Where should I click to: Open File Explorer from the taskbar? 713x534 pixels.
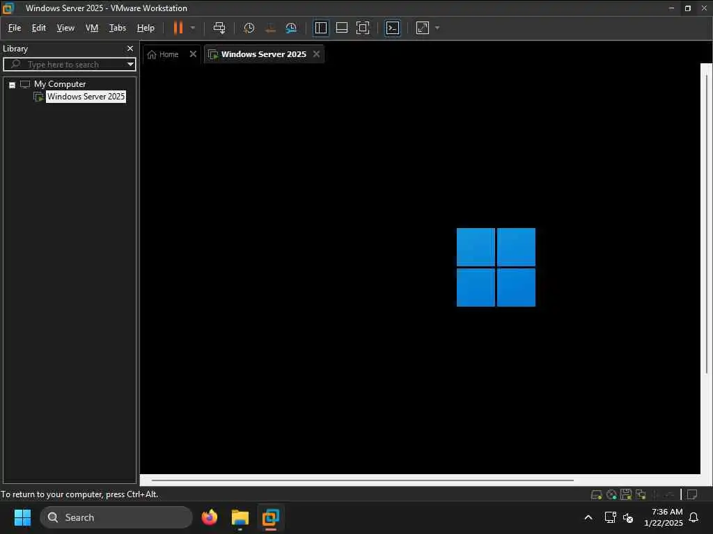pos(240,517)
